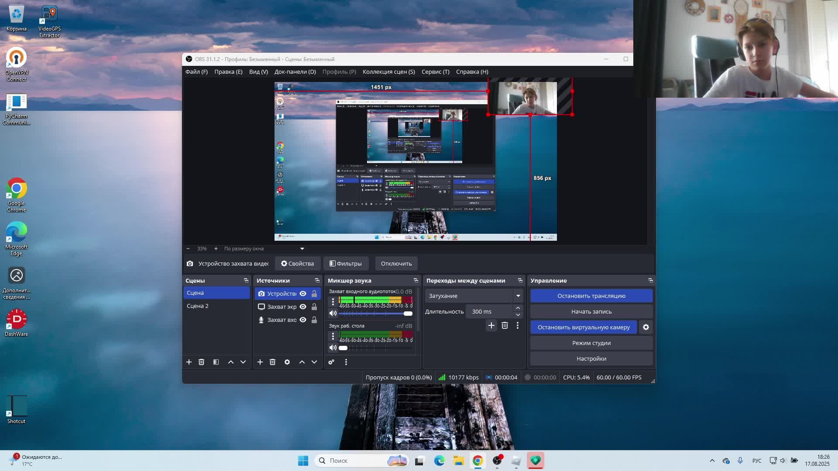Add a new scene with plus icon
838x471 pixels.
(189, 362)
